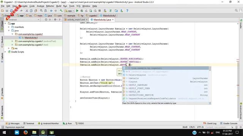Click the Make Project hammer icon
Screen dimensions: 243x136
click(x=61, y=11)
